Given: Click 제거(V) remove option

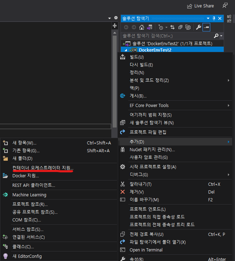Looking at the screenshot, I should (x=175, y=192).
